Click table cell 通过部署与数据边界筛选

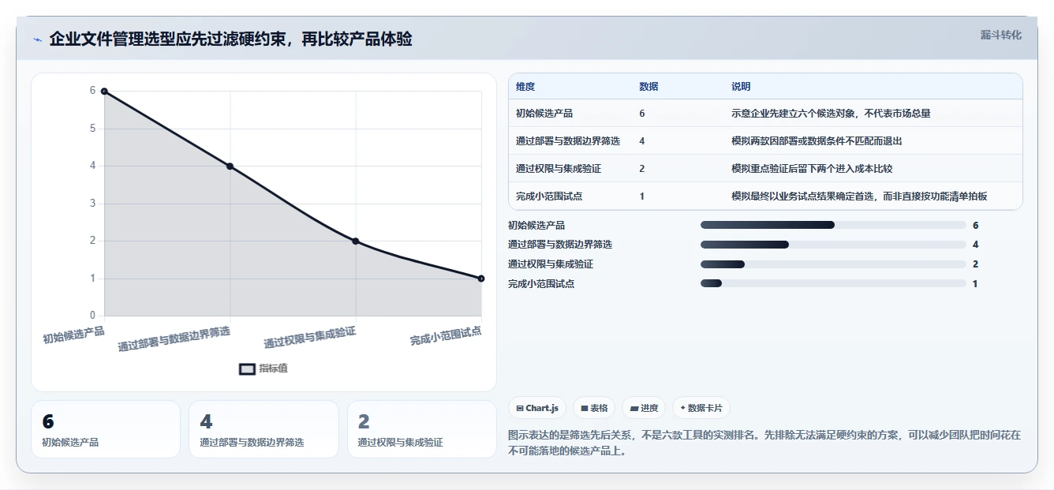pos(568,141)
